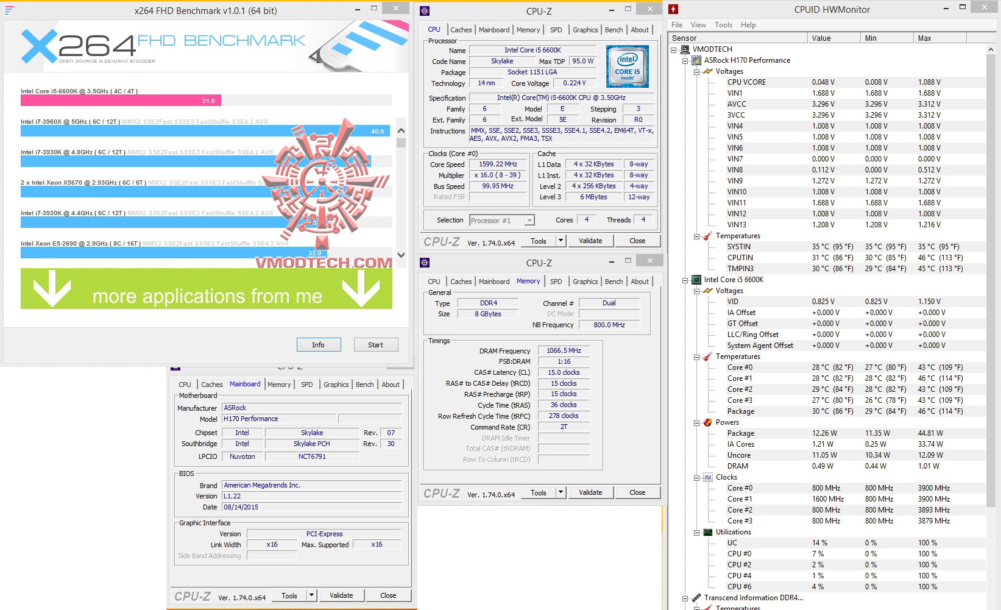
Task: Click the Info button in x264 FHD Benchmark
Action: 319,345
